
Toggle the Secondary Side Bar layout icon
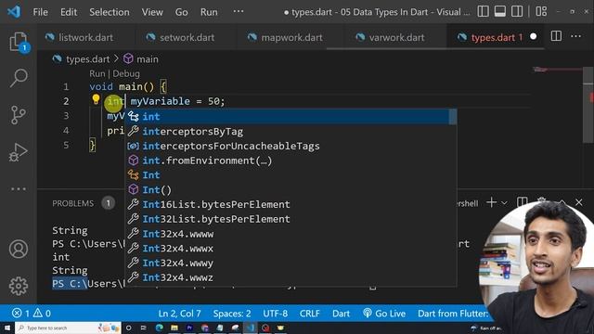517,11
